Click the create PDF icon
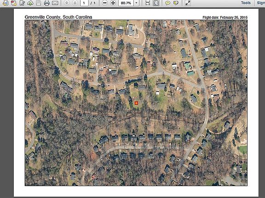 pos(14,3)
